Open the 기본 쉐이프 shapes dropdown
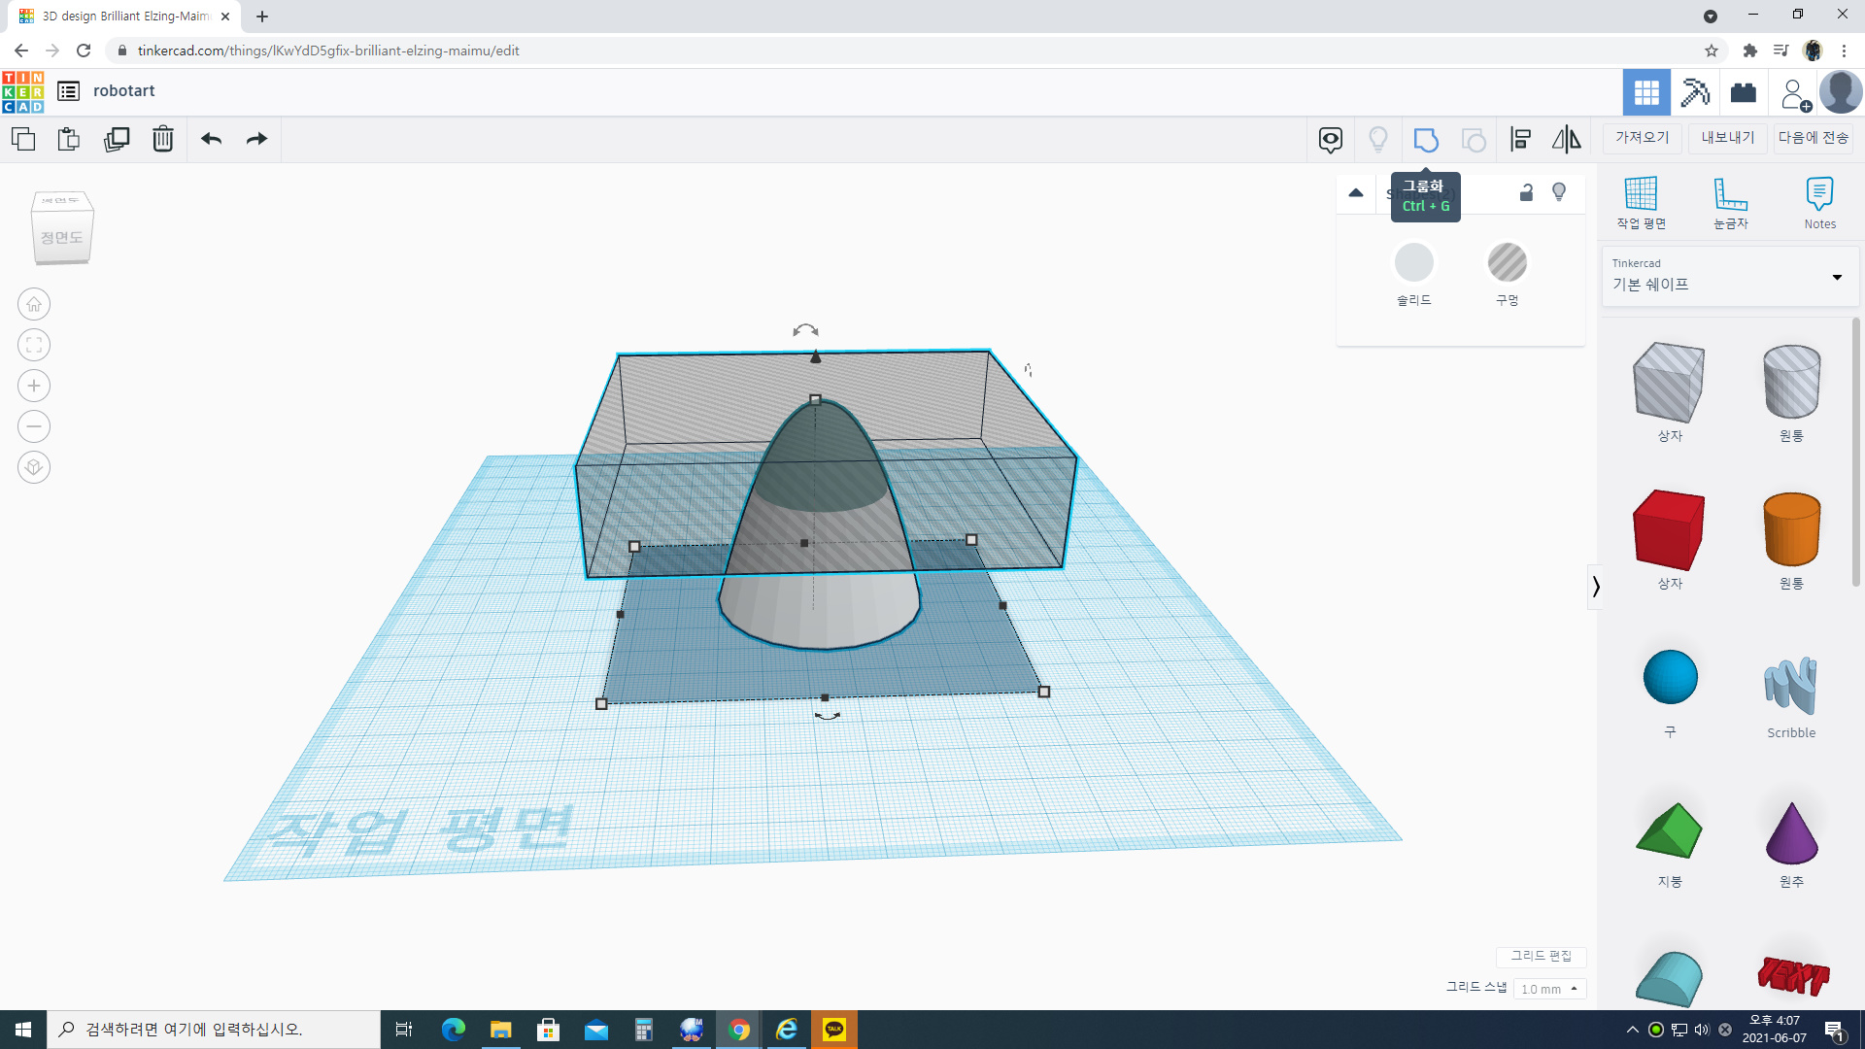Screen dimensions: 1865x1049 click(x=1729, y=277)
